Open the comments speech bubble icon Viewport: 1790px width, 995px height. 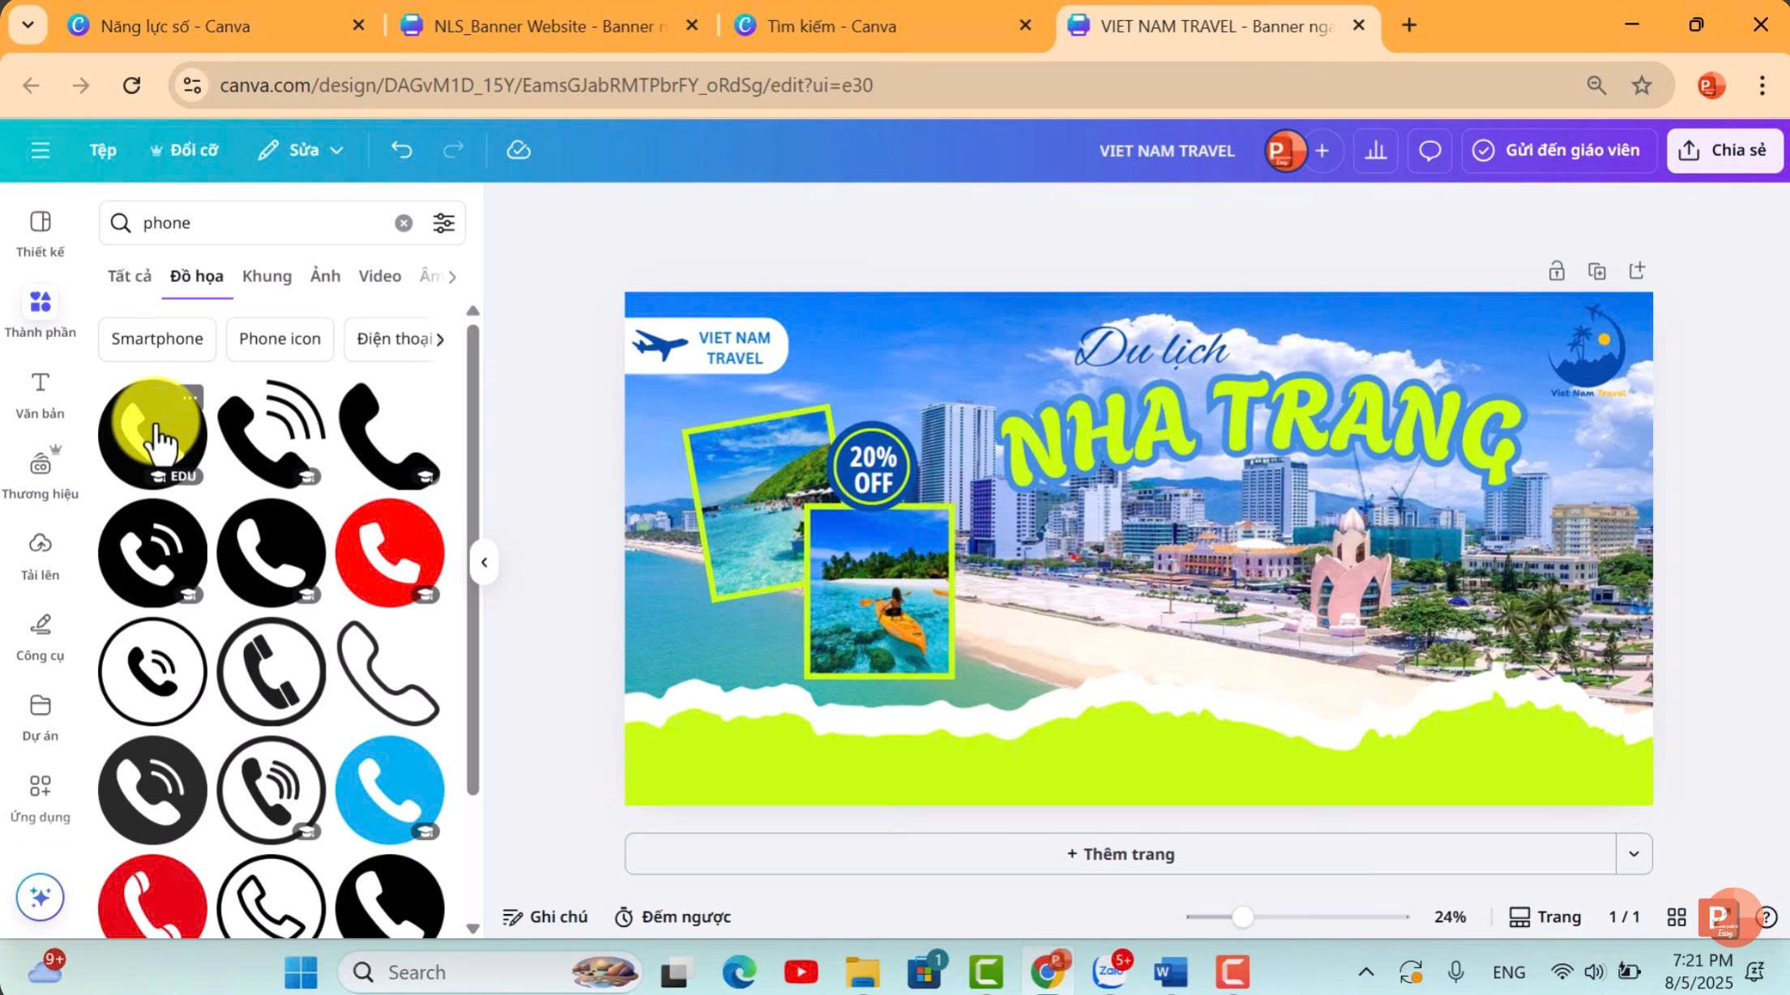1429,151
